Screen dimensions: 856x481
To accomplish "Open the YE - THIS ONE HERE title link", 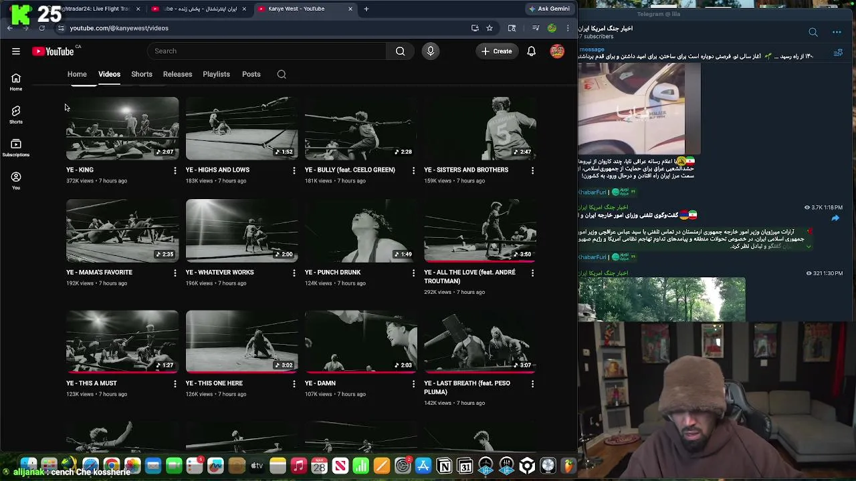I will [214, 383].
